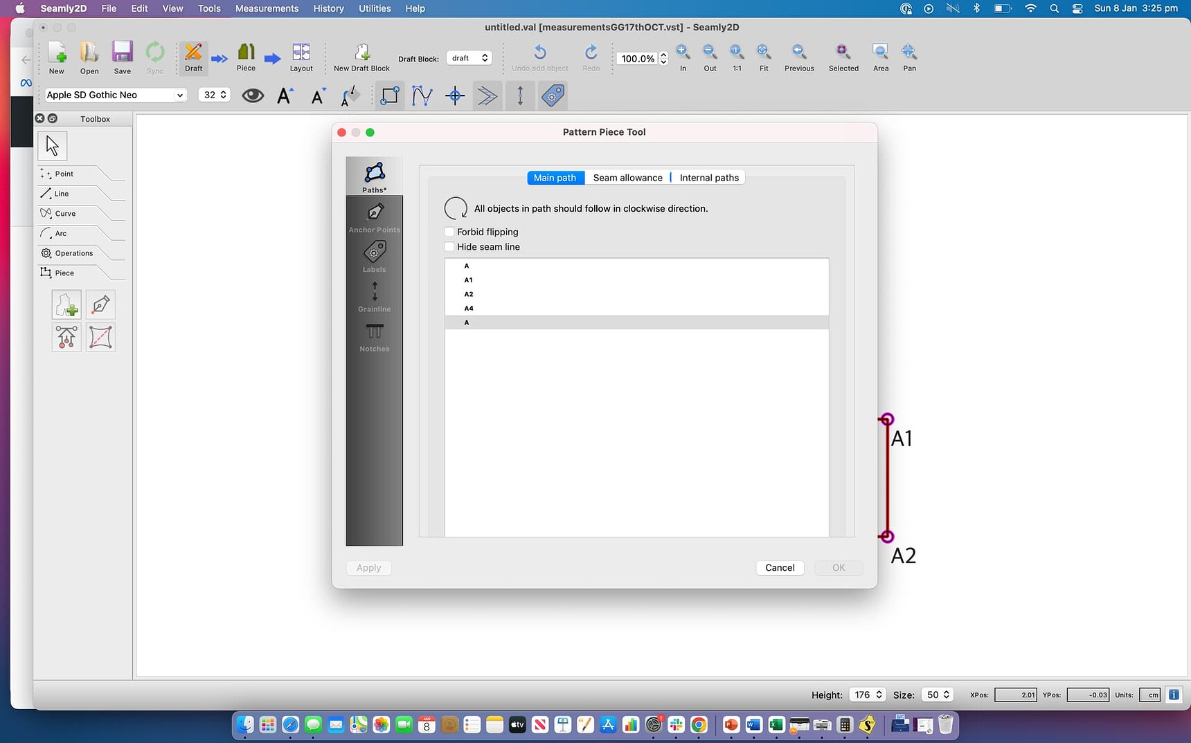Adjust the zoom percentage stepper
Image resolution: width=1191 pixels, height=743 pixels.
tap(663, 59)
